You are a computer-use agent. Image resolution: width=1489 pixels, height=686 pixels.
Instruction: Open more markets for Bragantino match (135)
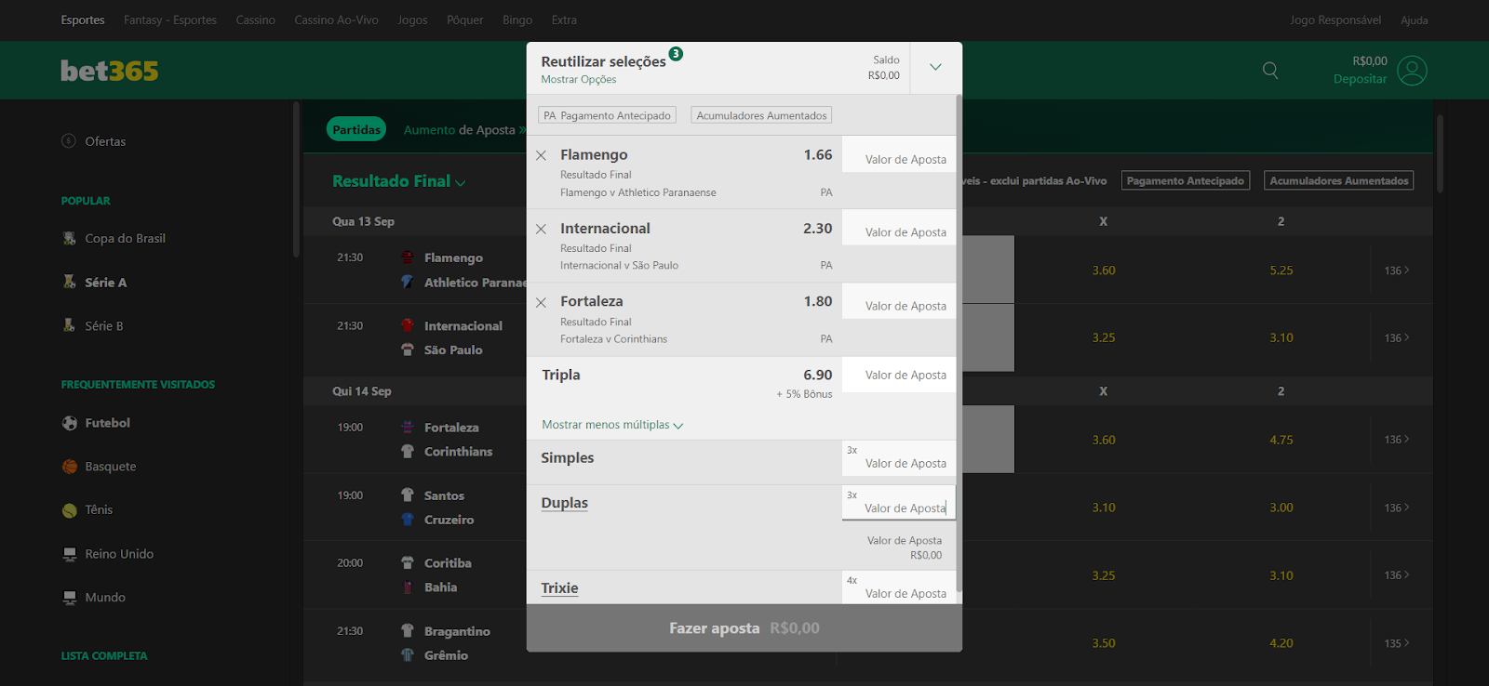[1397, 643]
